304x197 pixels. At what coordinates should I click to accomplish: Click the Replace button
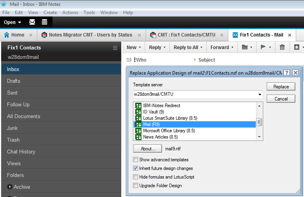pos(281,87)
